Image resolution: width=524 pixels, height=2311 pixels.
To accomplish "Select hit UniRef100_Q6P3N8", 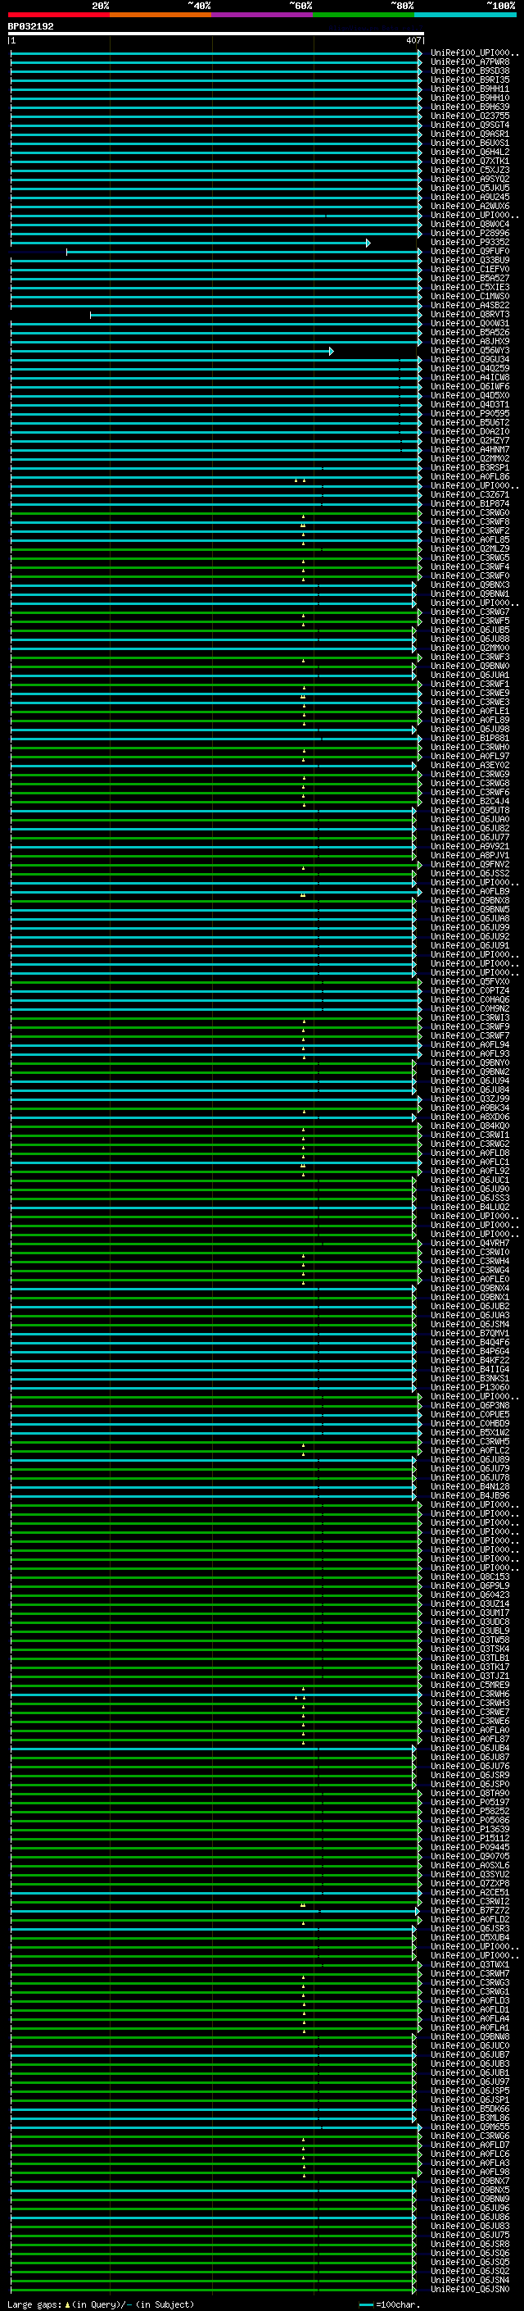I will (x=470, y=1405).
